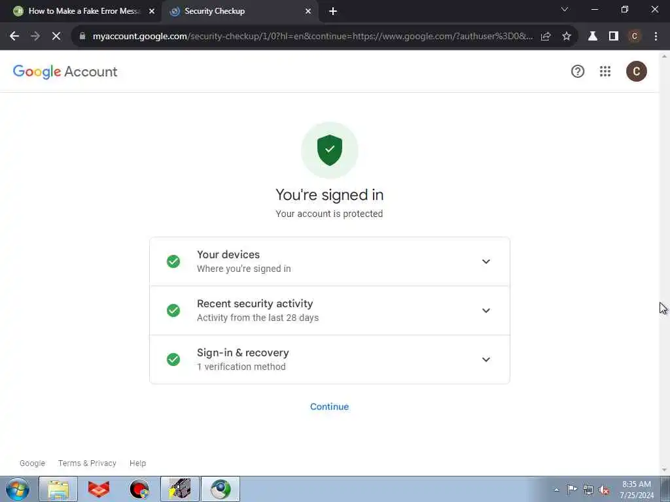Image resolution: width=670 pixels, height=502 pixels.
Task: Open File Explorer from the taskbar
Action: (58, 489)
